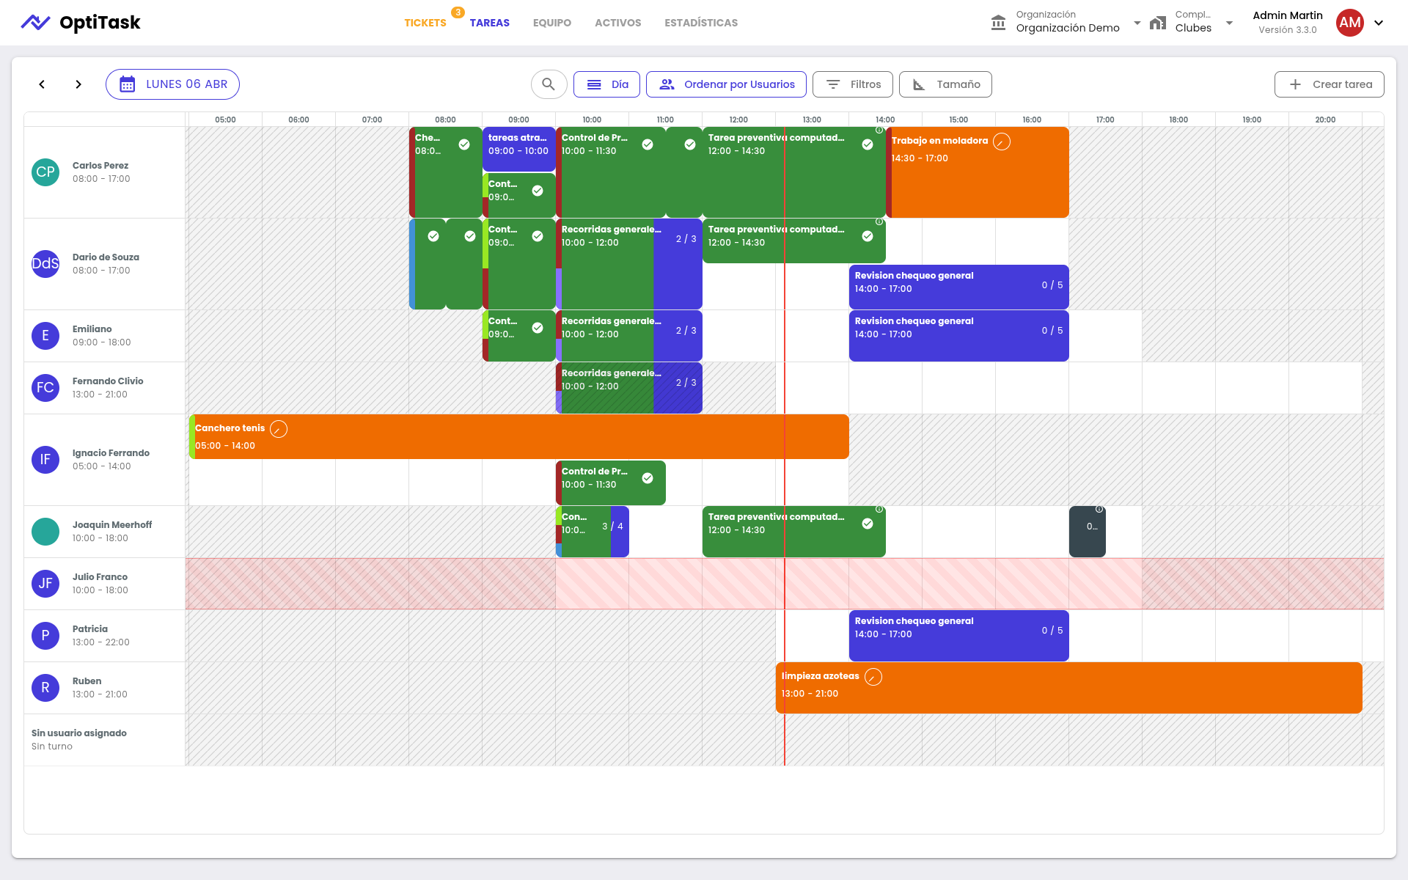Open Fernando Clivio Recorridas generales task

629,388
